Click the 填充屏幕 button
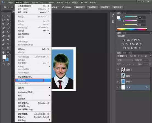Viewport: 152px width, 123px height. click(x=105, y=7)
